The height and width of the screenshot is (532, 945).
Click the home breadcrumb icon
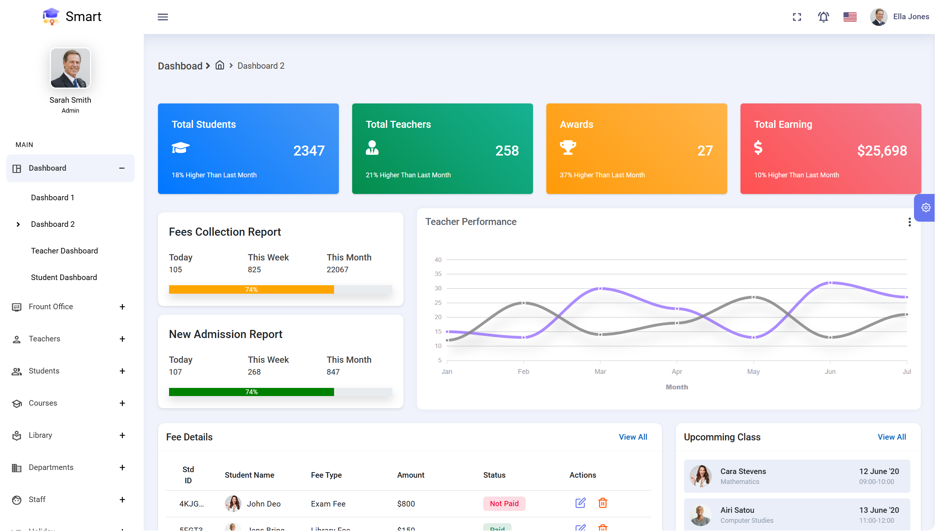(x=219, y=65)
